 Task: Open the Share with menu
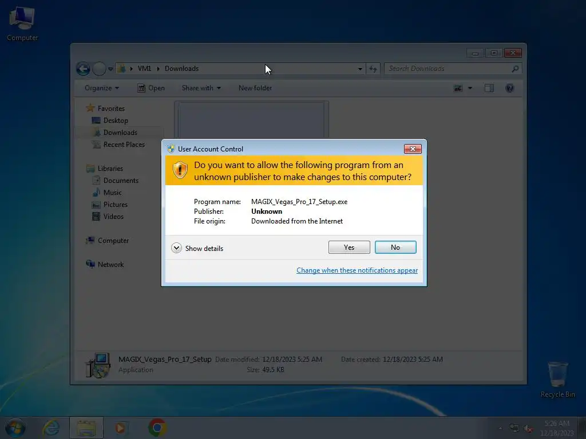tap(201, 87)
